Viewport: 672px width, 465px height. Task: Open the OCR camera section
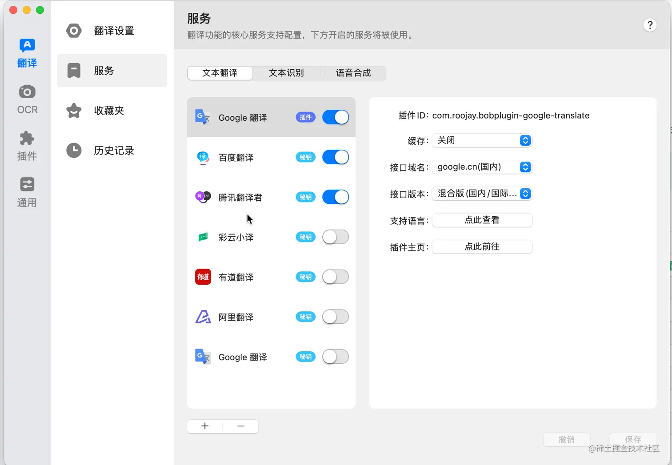tap(27, 99)
